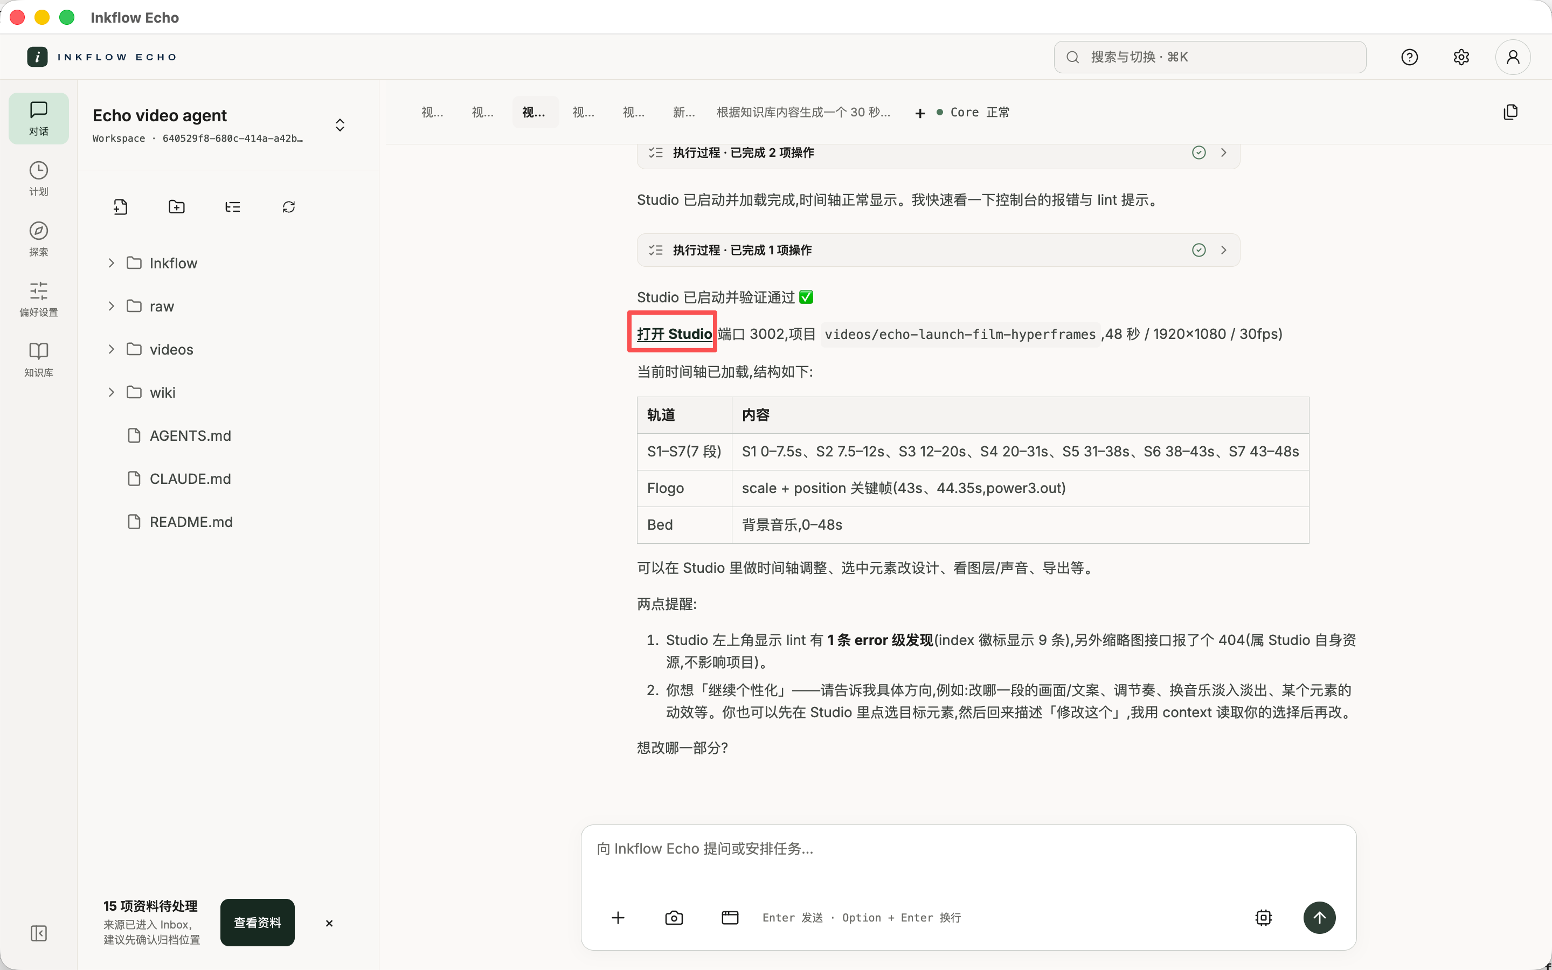
Task: Click the S1–S7(7 段) table cell
Action: click(684, 452)
